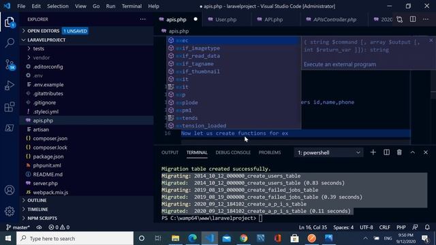Switch to the APIsController.php tab
Image resolution: width=436 pixels, height=245 pixels.
[x=334, y=20]
